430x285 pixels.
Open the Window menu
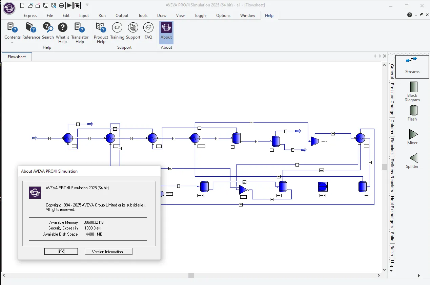pyautogui.click(x=248, y=16)
